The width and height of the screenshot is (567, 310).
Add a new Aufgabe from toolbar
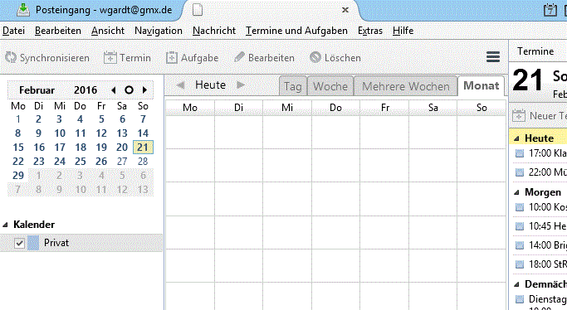point(171,57)
